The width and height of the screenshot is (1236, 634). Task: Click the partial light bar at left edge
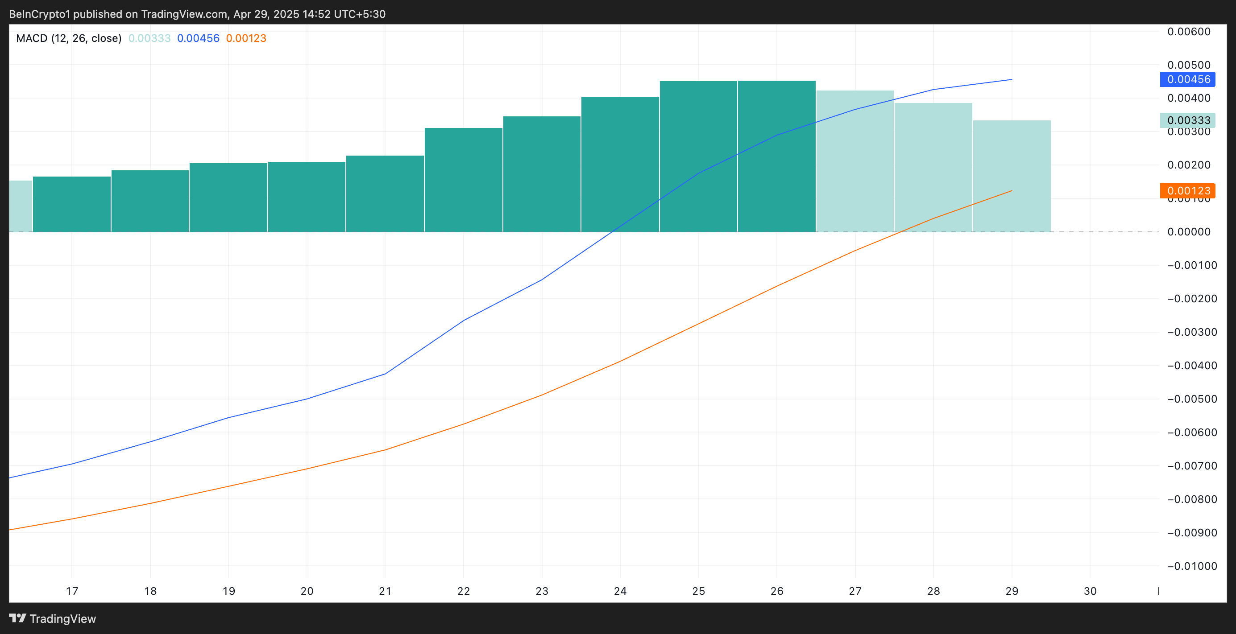[x=21, y=206]
